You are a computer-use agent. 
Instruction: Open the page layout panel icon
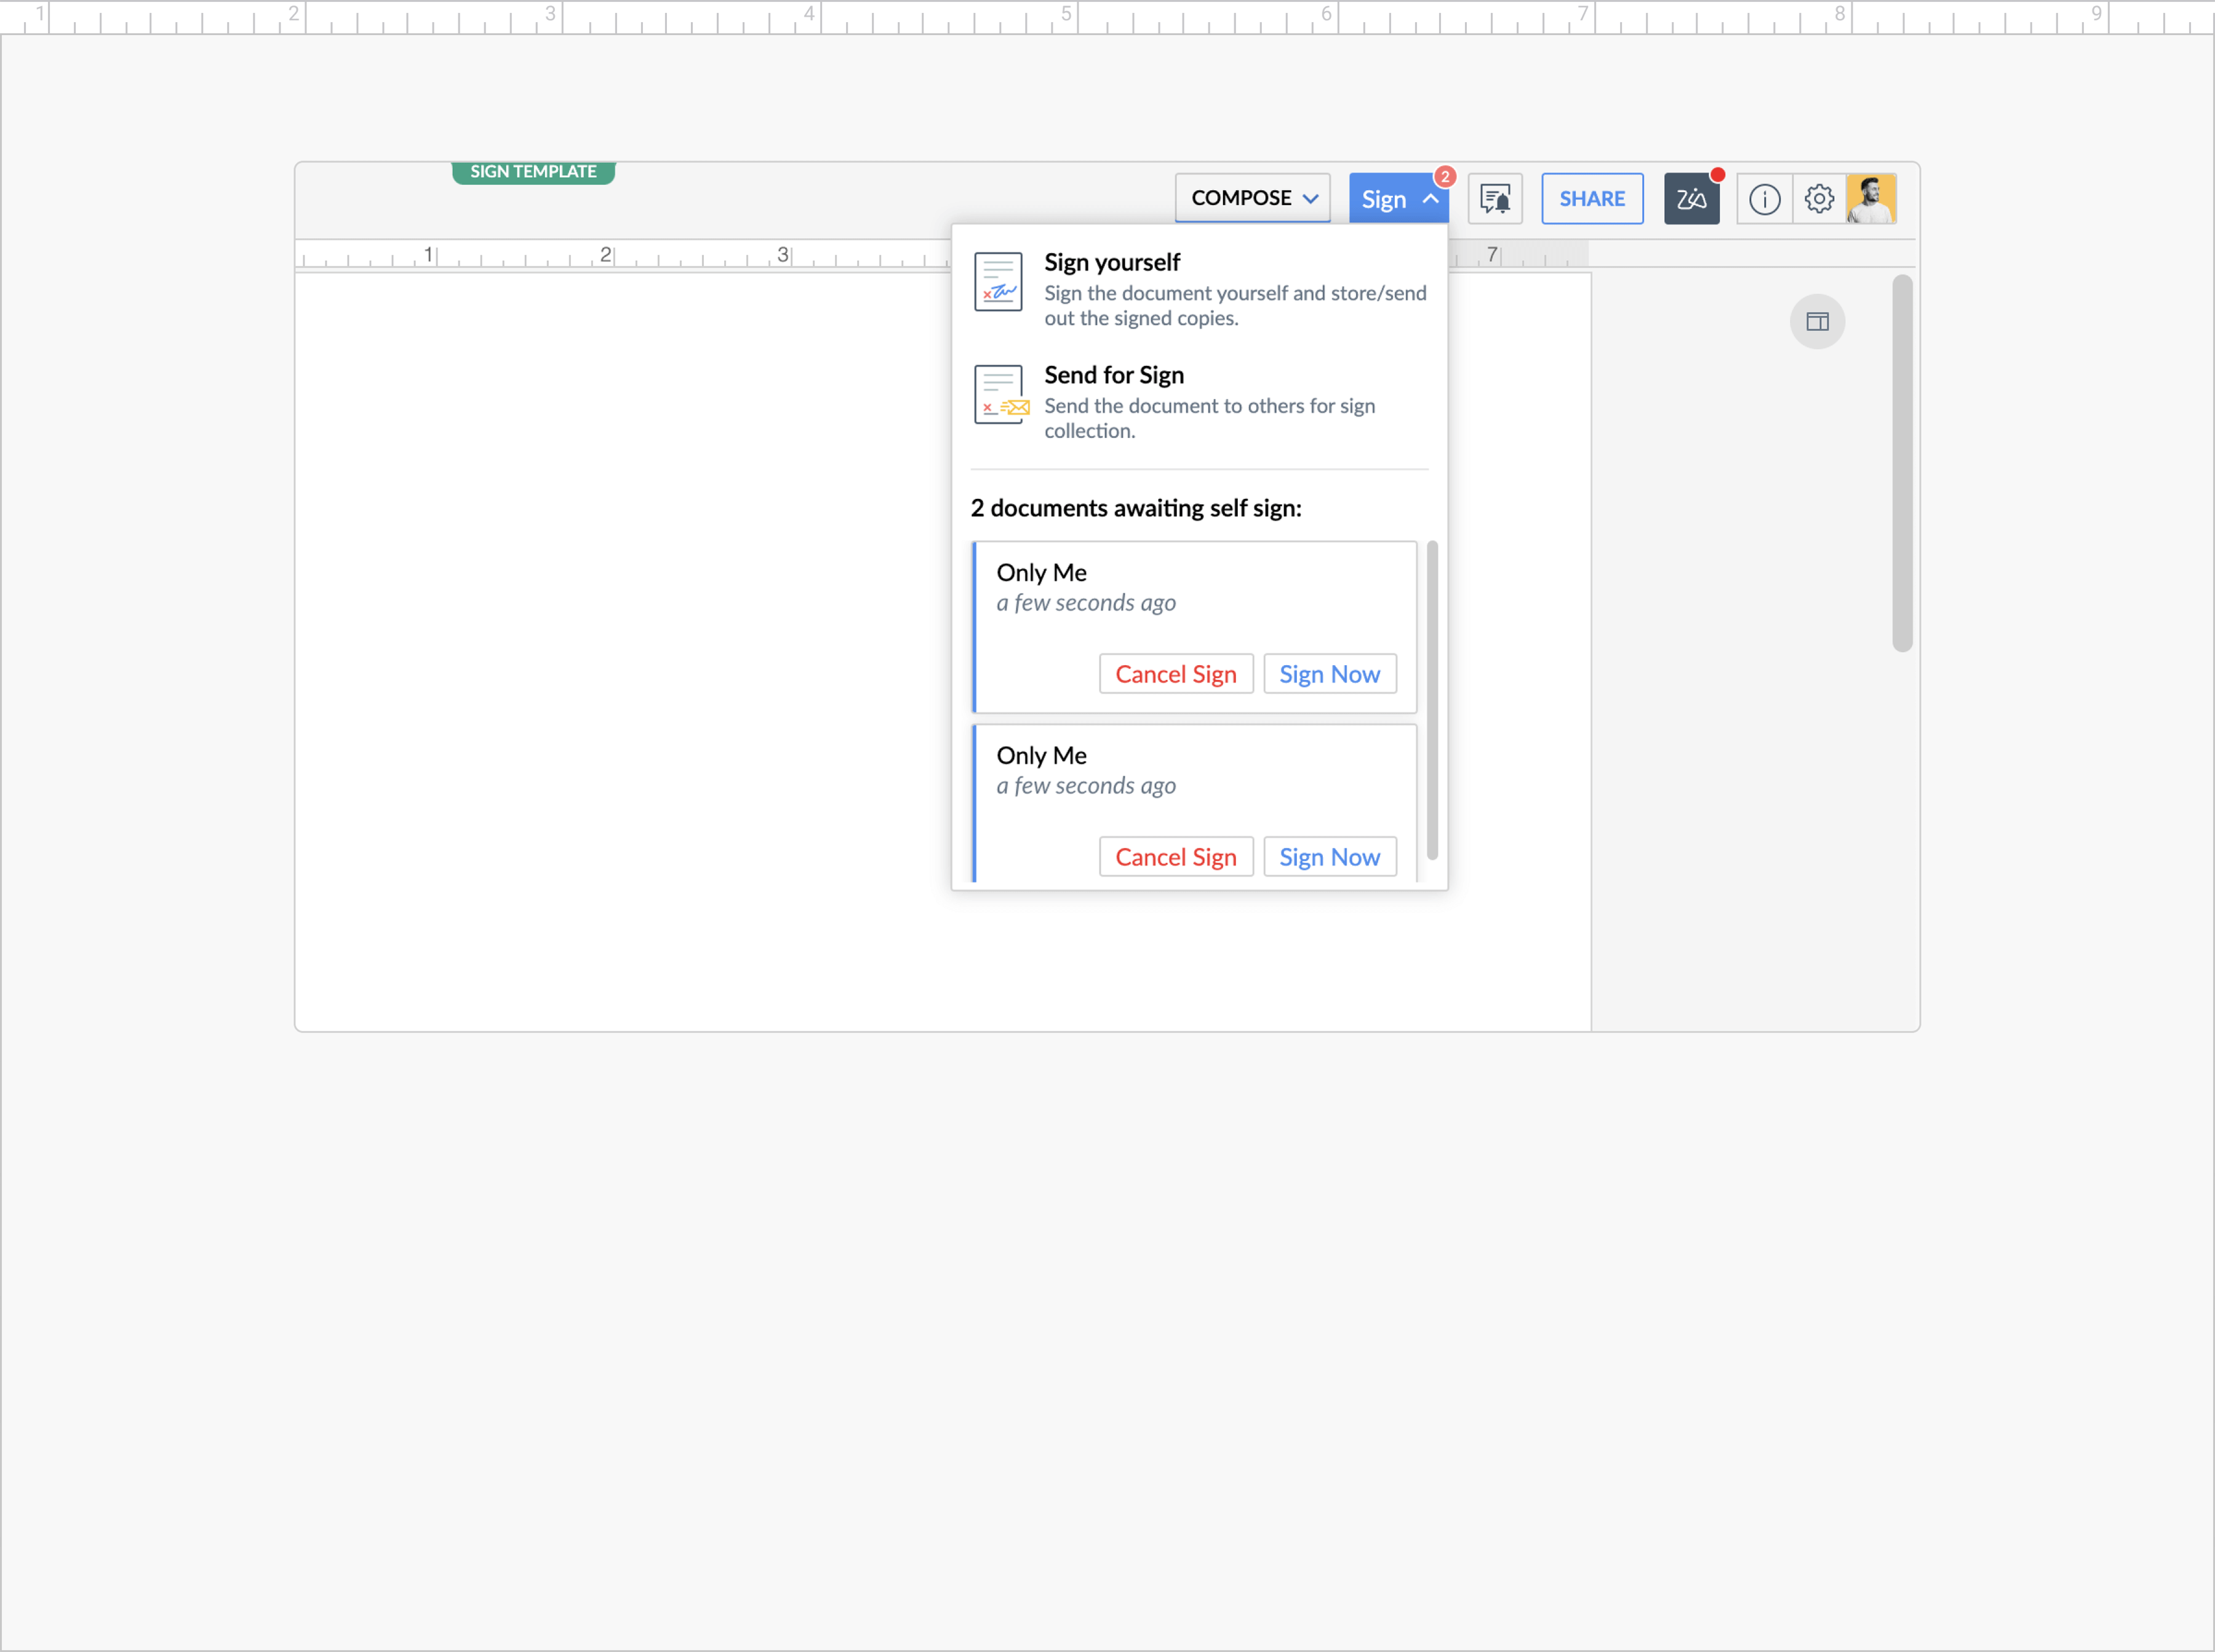click(1817, 321)
